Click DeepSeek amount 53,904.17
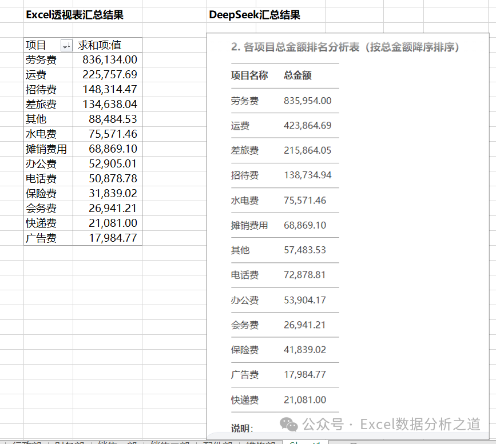This screenshot has width=496, height=444. click(x=304, y=300)
